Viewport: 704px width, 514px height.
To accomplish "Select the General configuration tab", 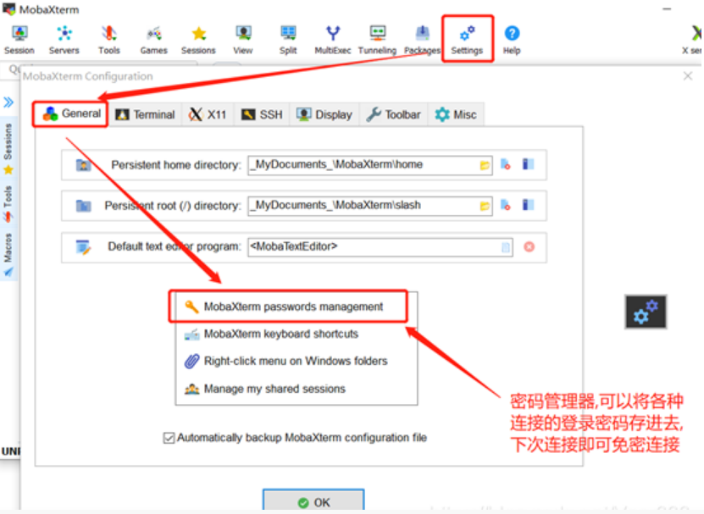I will tap(71, 114).
